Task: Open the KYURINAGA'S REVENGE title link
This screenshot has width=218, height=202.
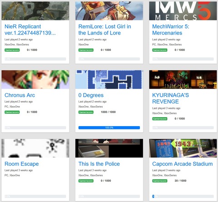Action: 170,99
